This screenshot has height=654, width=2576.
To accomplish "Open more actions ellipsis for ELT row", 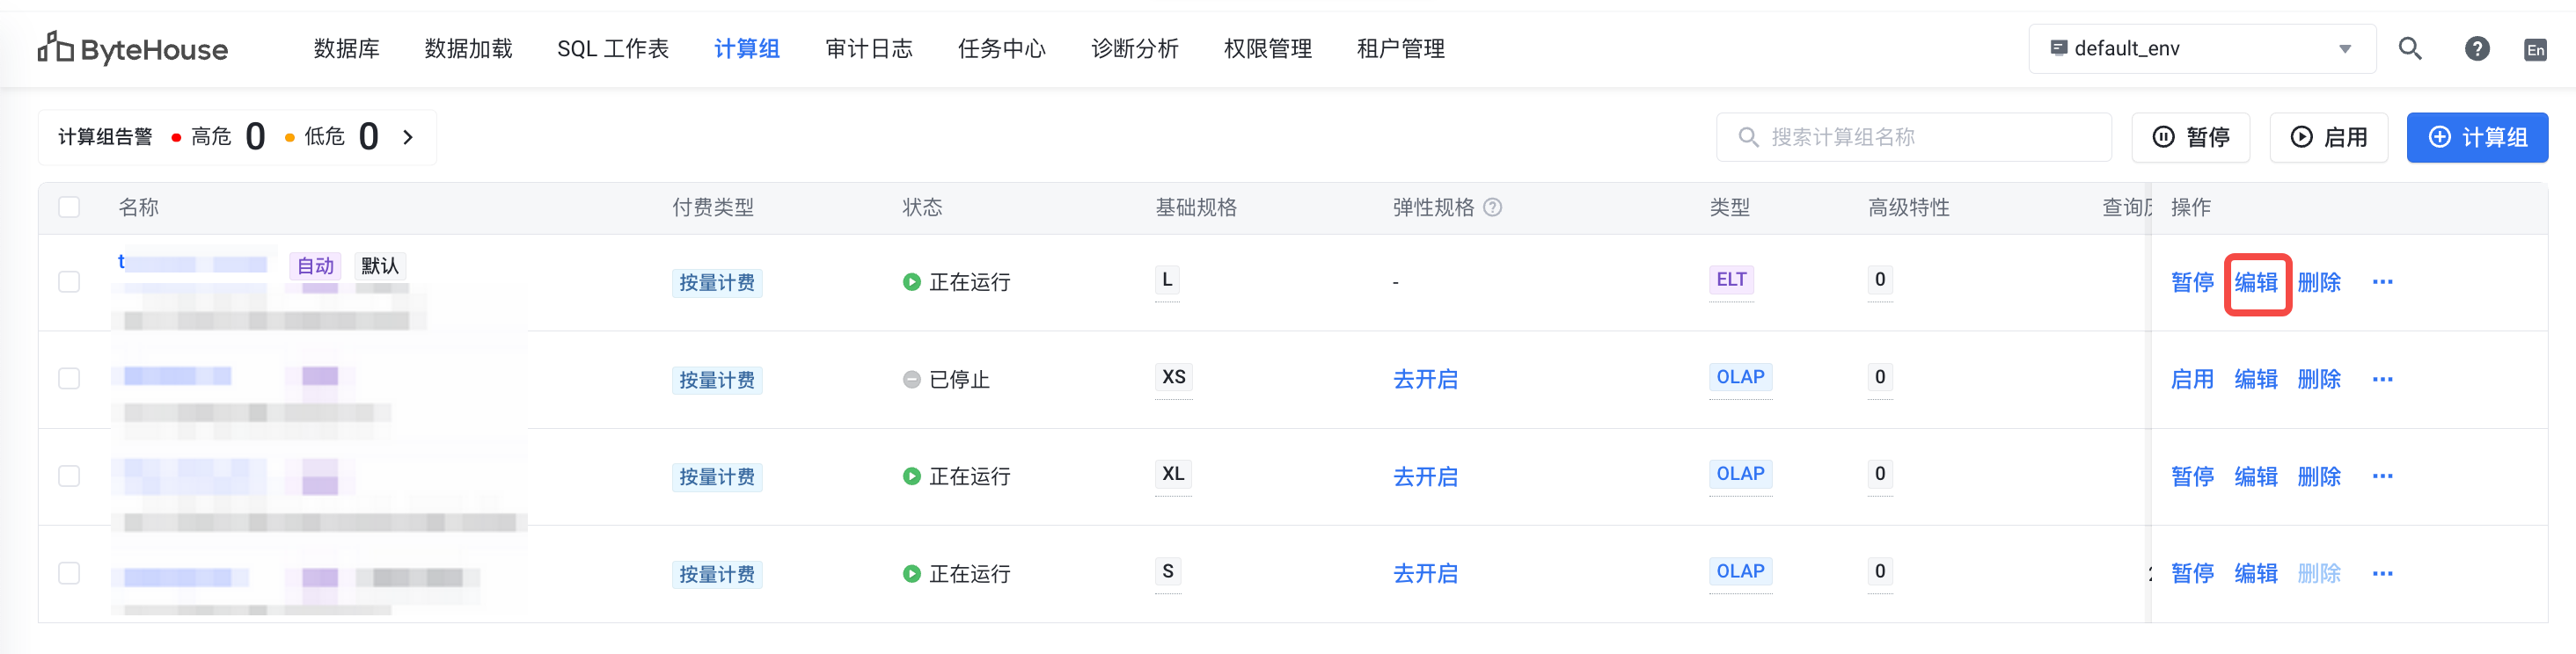I will tap(2382, 282).
